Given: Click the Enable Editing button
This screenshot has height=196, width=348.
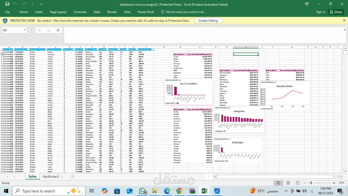Looking at the screenshot, I should click(208, 20).
